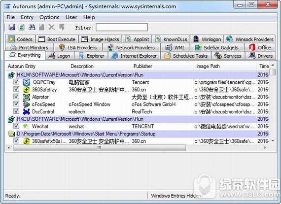
Task: Click the HKCU Run registry key icon
Action: [x=11, y=119]
